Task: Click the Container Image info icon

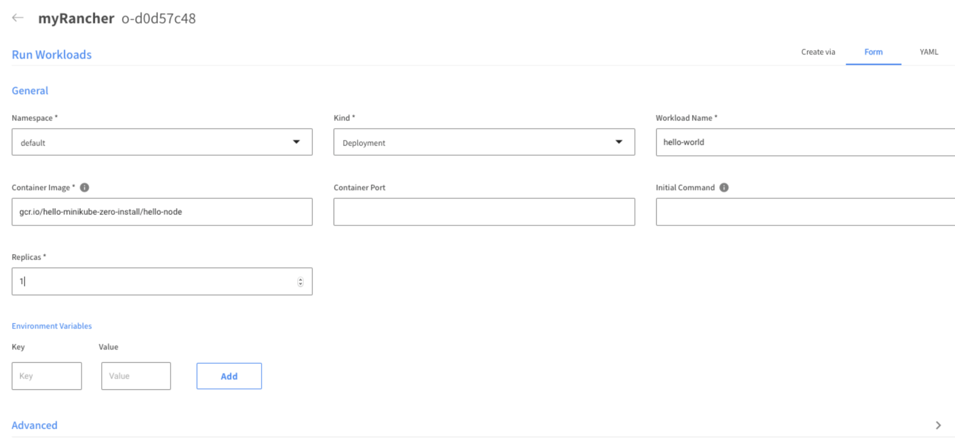Action: point(84,188)
